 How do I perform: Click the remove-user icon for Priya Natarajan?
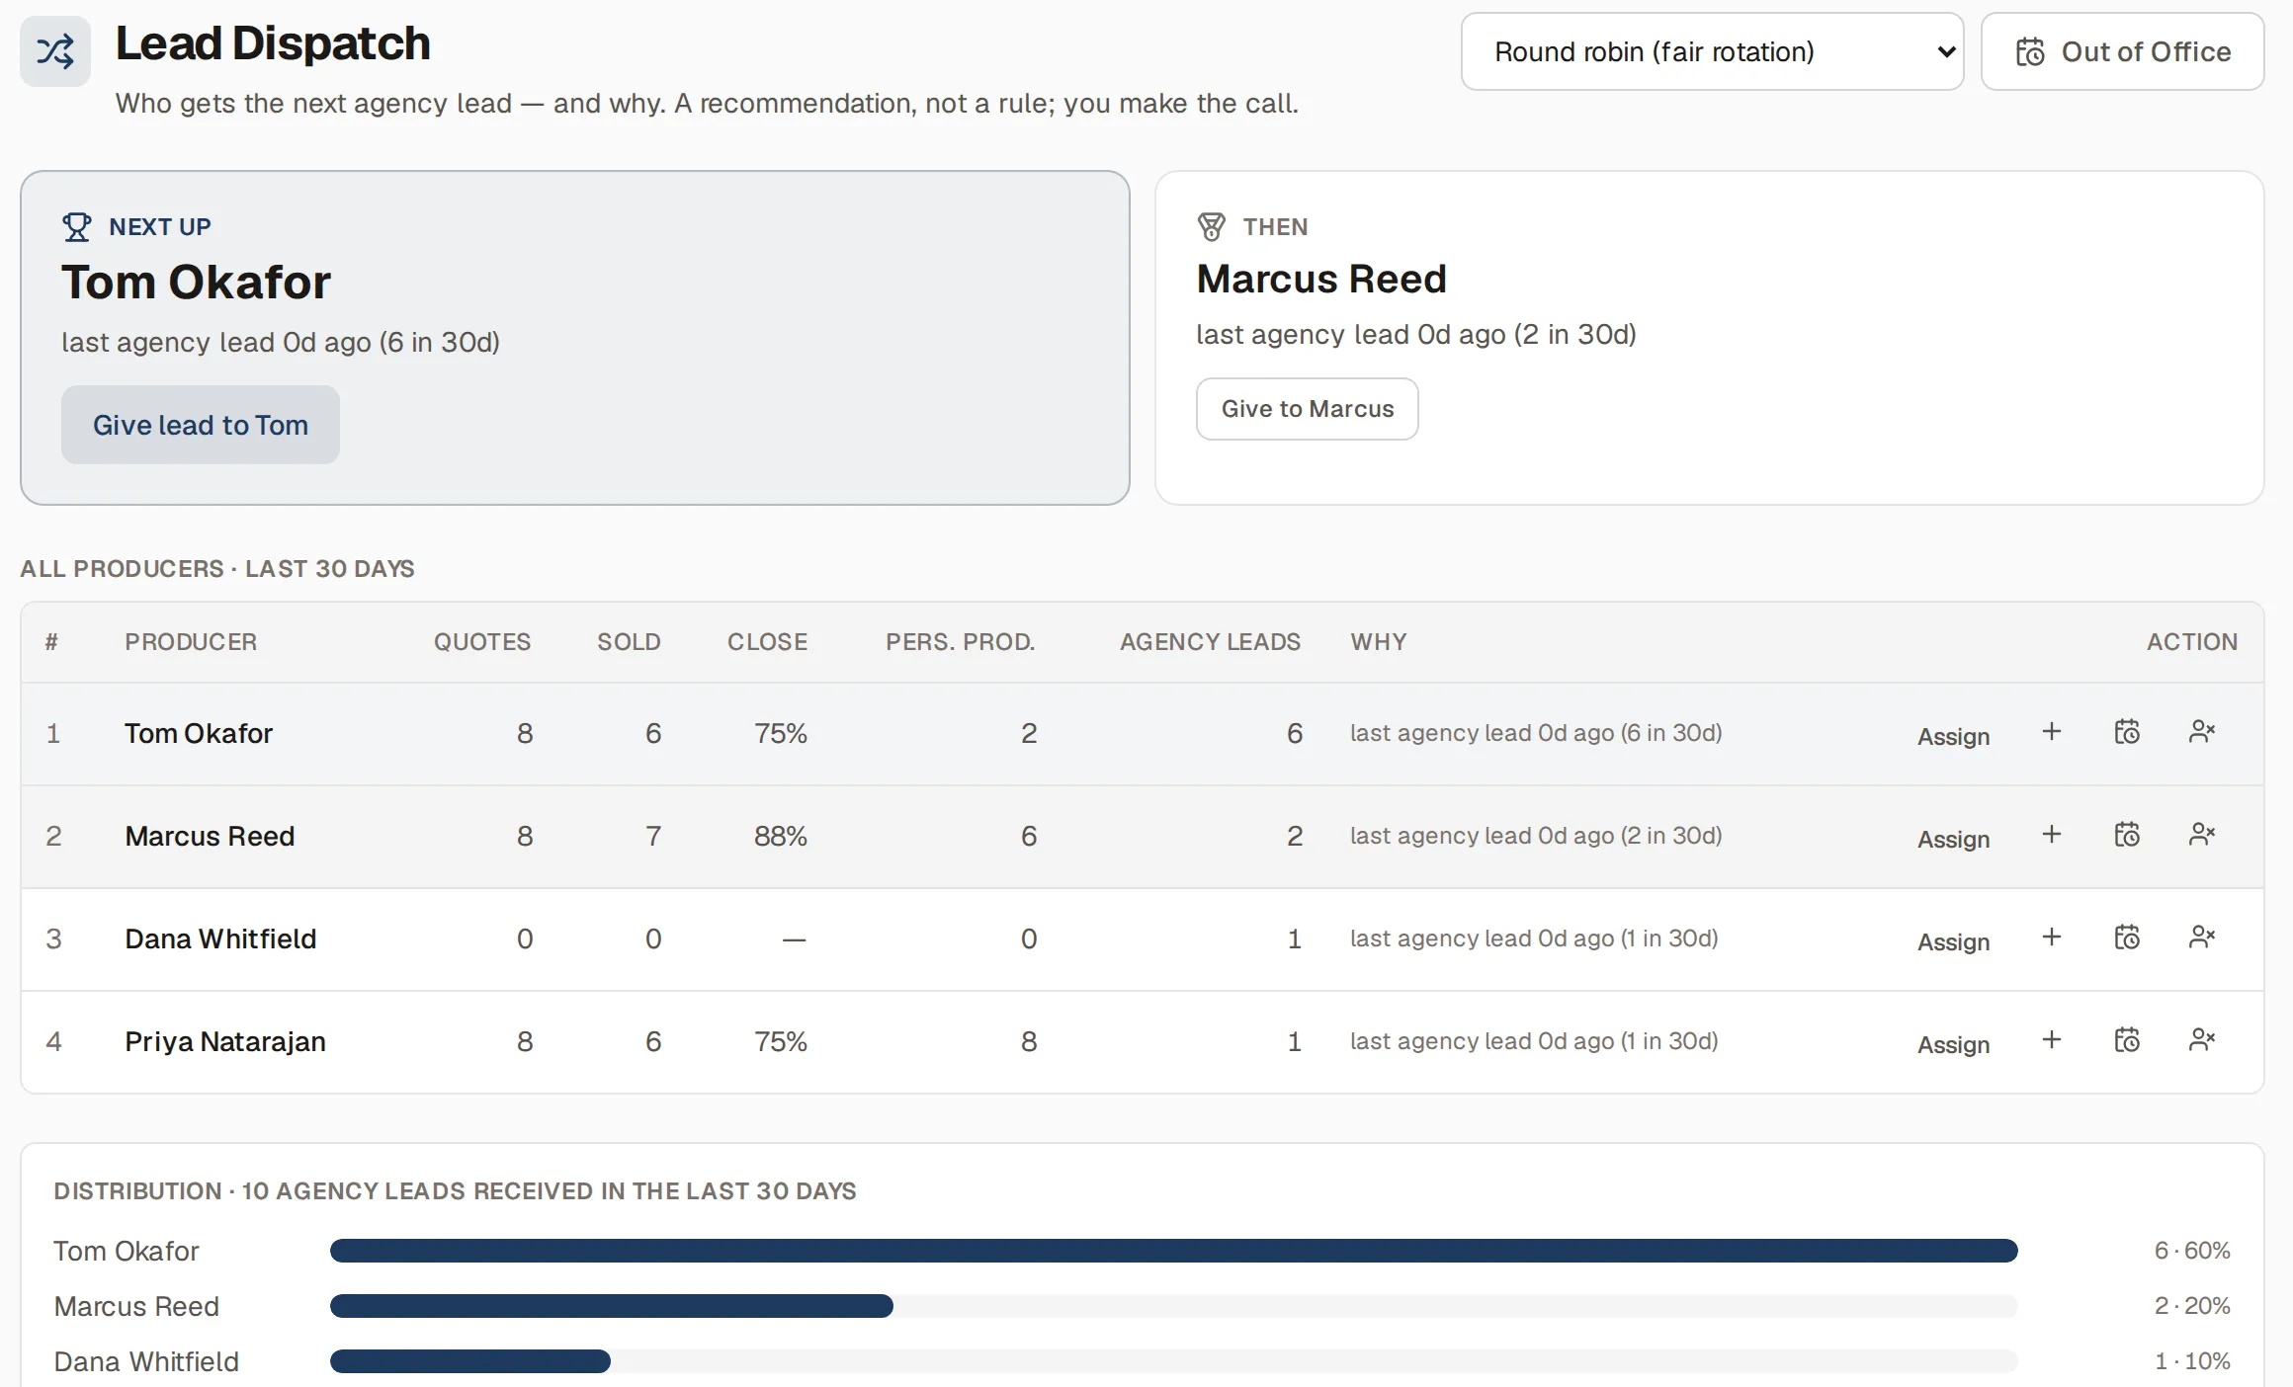coord(2202,1040)
